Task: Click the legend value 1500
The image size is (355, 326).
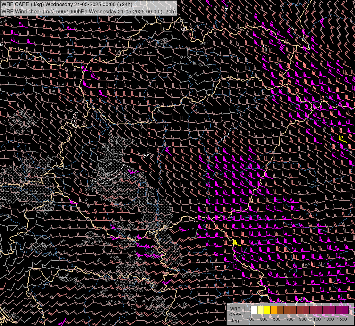Action: 342,319
